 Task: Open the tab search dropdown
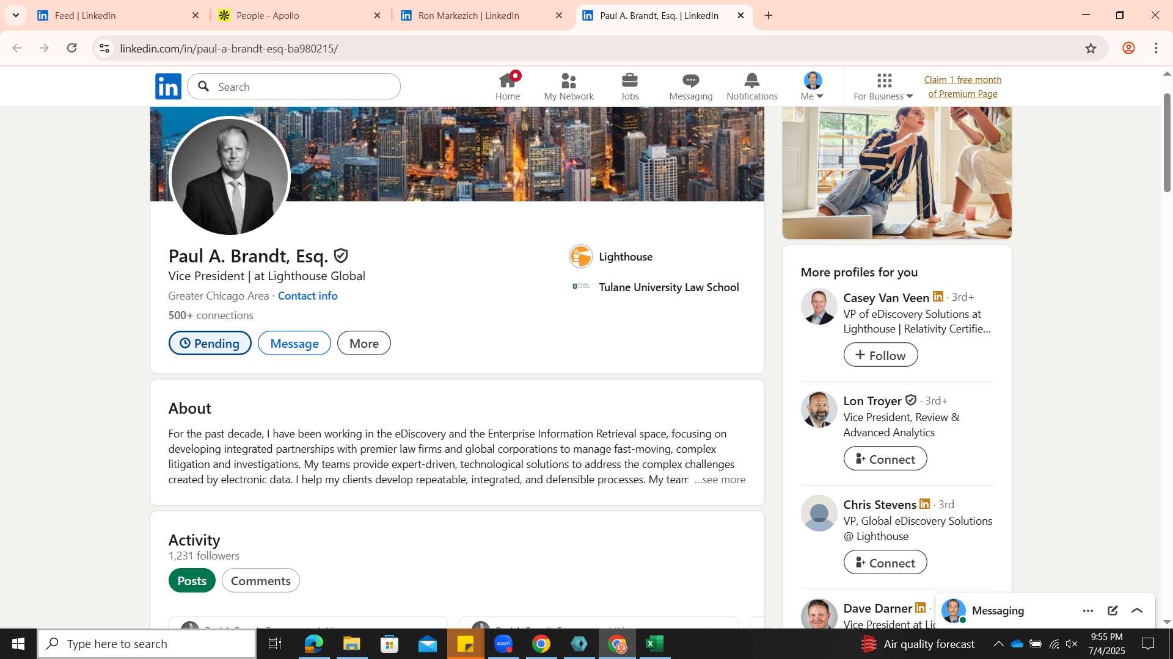[x=16, y=15]
